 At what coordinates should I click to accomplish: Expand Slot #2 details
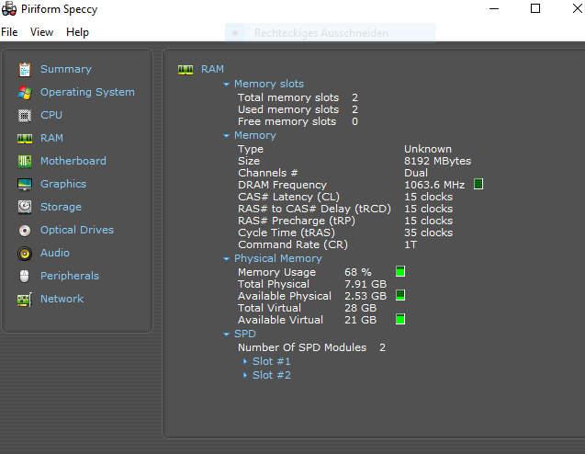pyautogui.click(x=245, y=375)
